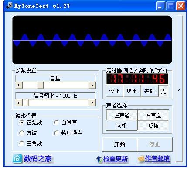194x171 pixels.
Task: Open the 数码之家 link
Action: pyautogui.click(x=37, y=158)
